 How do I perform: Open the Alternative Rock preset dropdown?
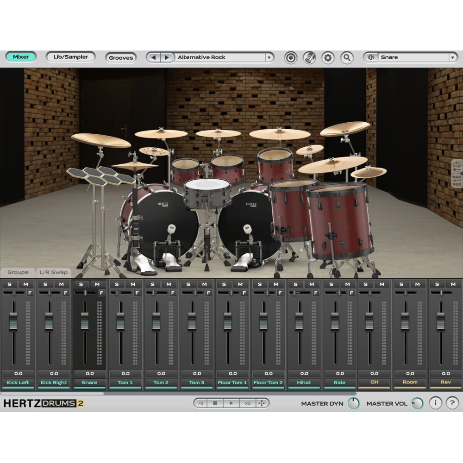[269, 57]
